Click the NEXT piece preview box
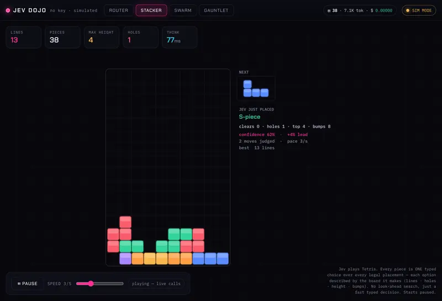The width and height of the screenshot is (442, 301). (x=256, y=88)
